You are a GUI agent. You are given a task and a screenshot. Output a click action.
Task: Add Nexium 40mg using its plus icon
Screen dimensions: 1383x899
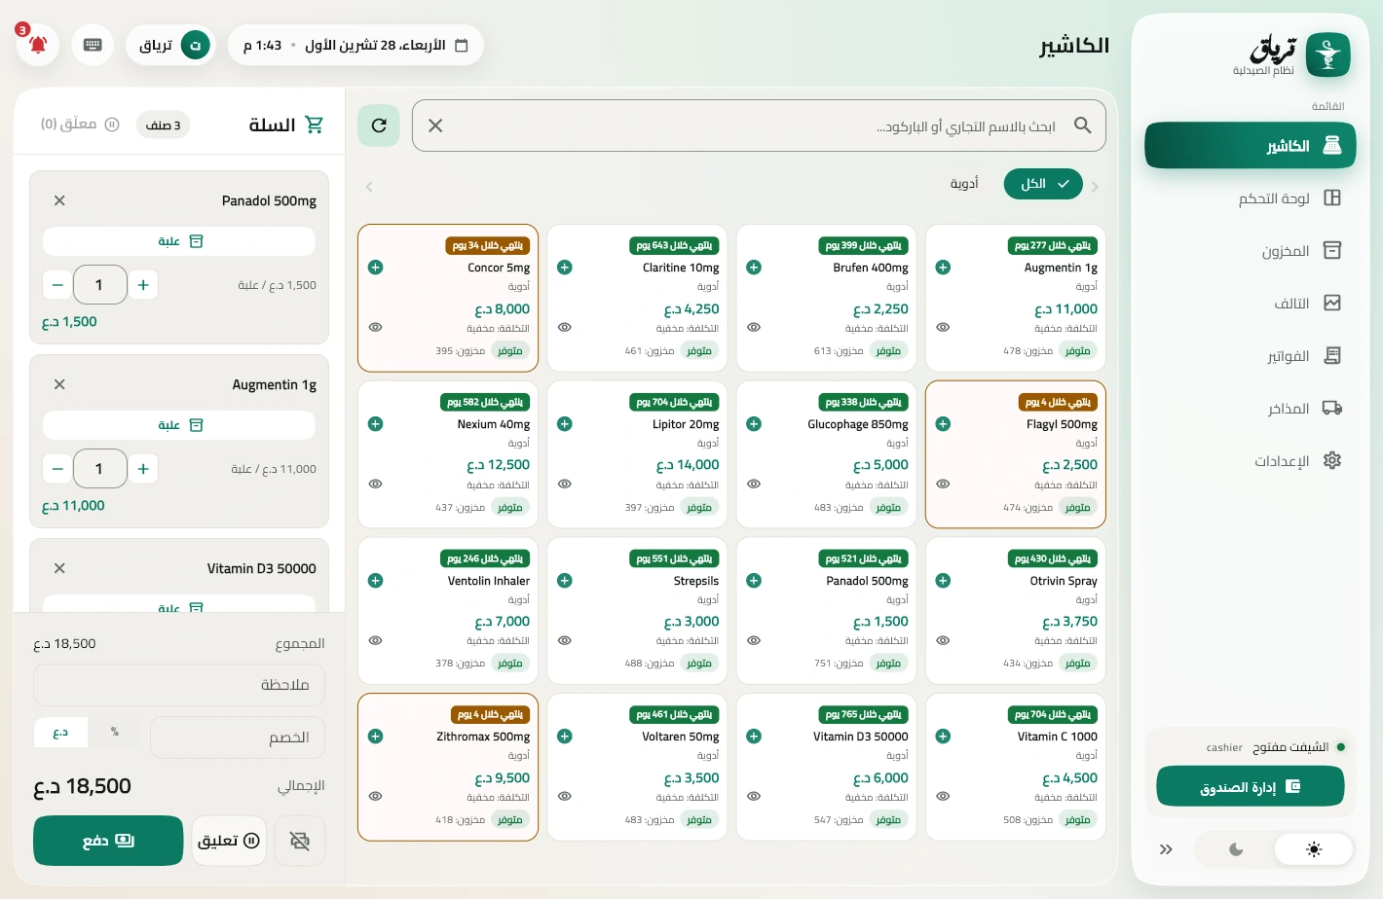[x=376, y=424]
